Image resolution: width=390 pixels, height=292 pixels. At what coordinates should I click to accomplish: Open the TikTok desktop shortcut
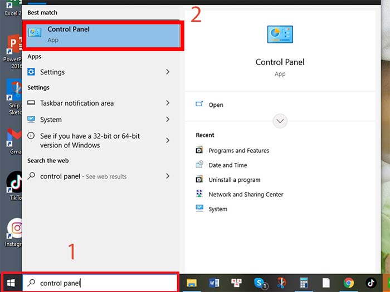(15, 186)
